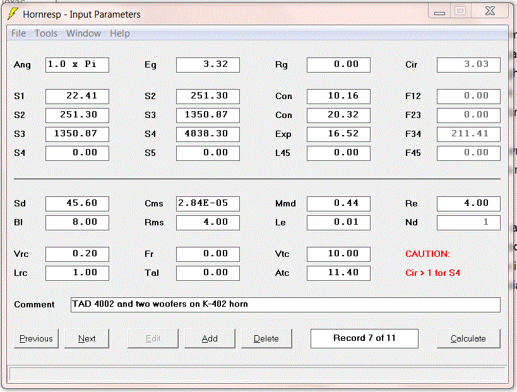Click the F34 field showing 211.41
The height and width of the screenshot is (392, 517).
[468, 134]
